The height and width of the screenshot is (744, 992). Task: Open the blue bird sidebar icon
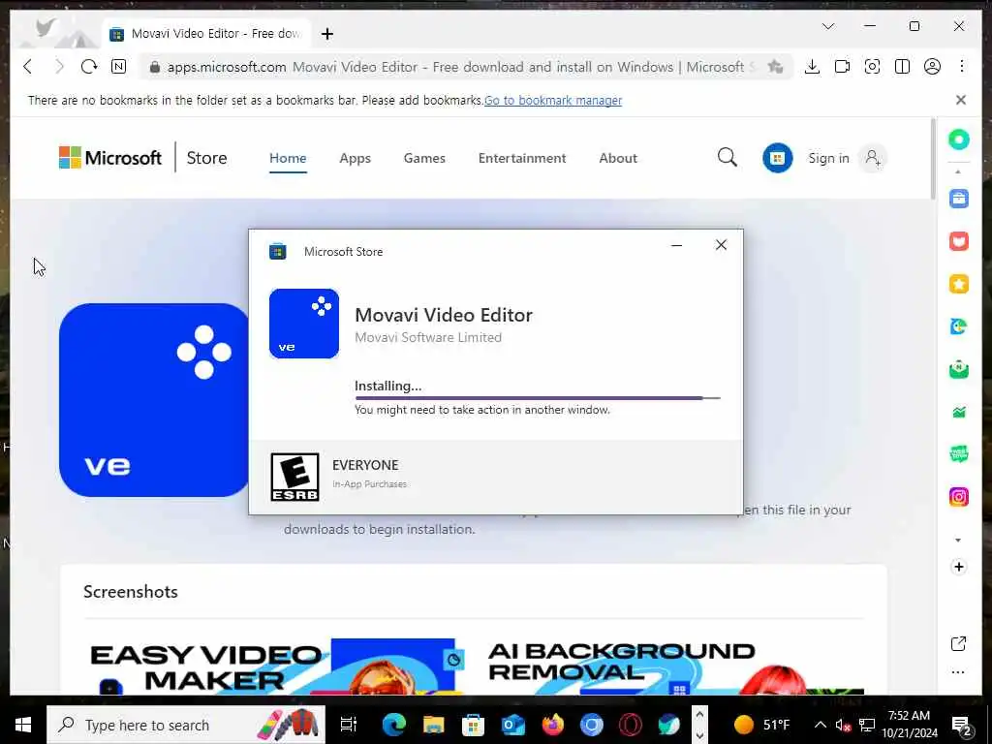pyautogui.click(x=958, y=326)
